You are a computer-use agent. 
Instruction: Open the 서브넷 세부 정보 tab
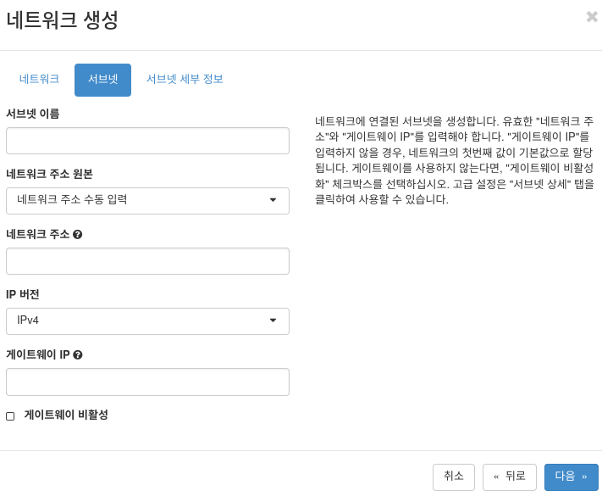[x=185, y=80]
